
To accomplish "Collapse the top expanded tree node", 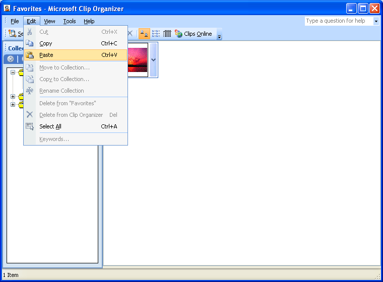I will [13, 73].
